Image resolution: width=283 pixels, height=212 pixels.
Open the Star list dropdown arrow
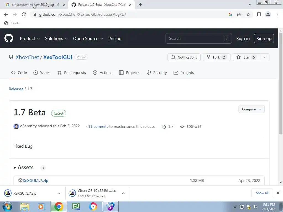point(264,57)
